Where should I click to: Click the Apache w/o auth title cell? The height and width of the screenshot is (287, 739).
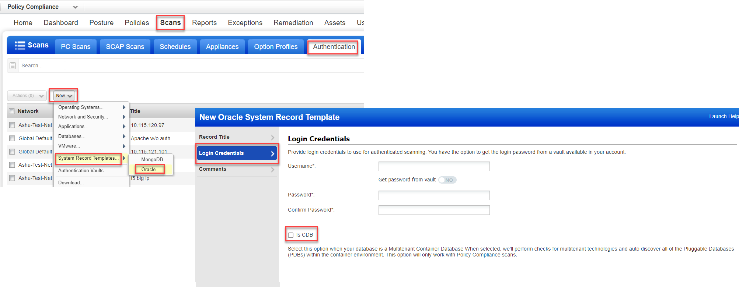click(150, 138)
